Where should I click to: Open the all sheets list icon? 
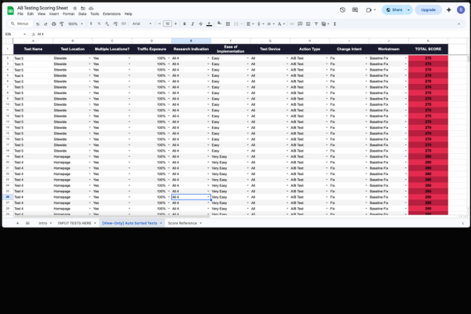[27, 223]
